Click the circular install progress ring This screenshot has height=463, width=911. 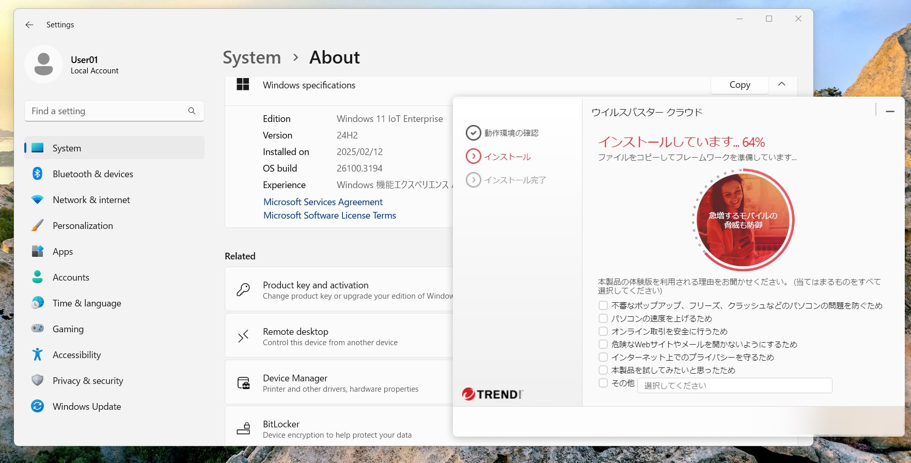[743, 220]
